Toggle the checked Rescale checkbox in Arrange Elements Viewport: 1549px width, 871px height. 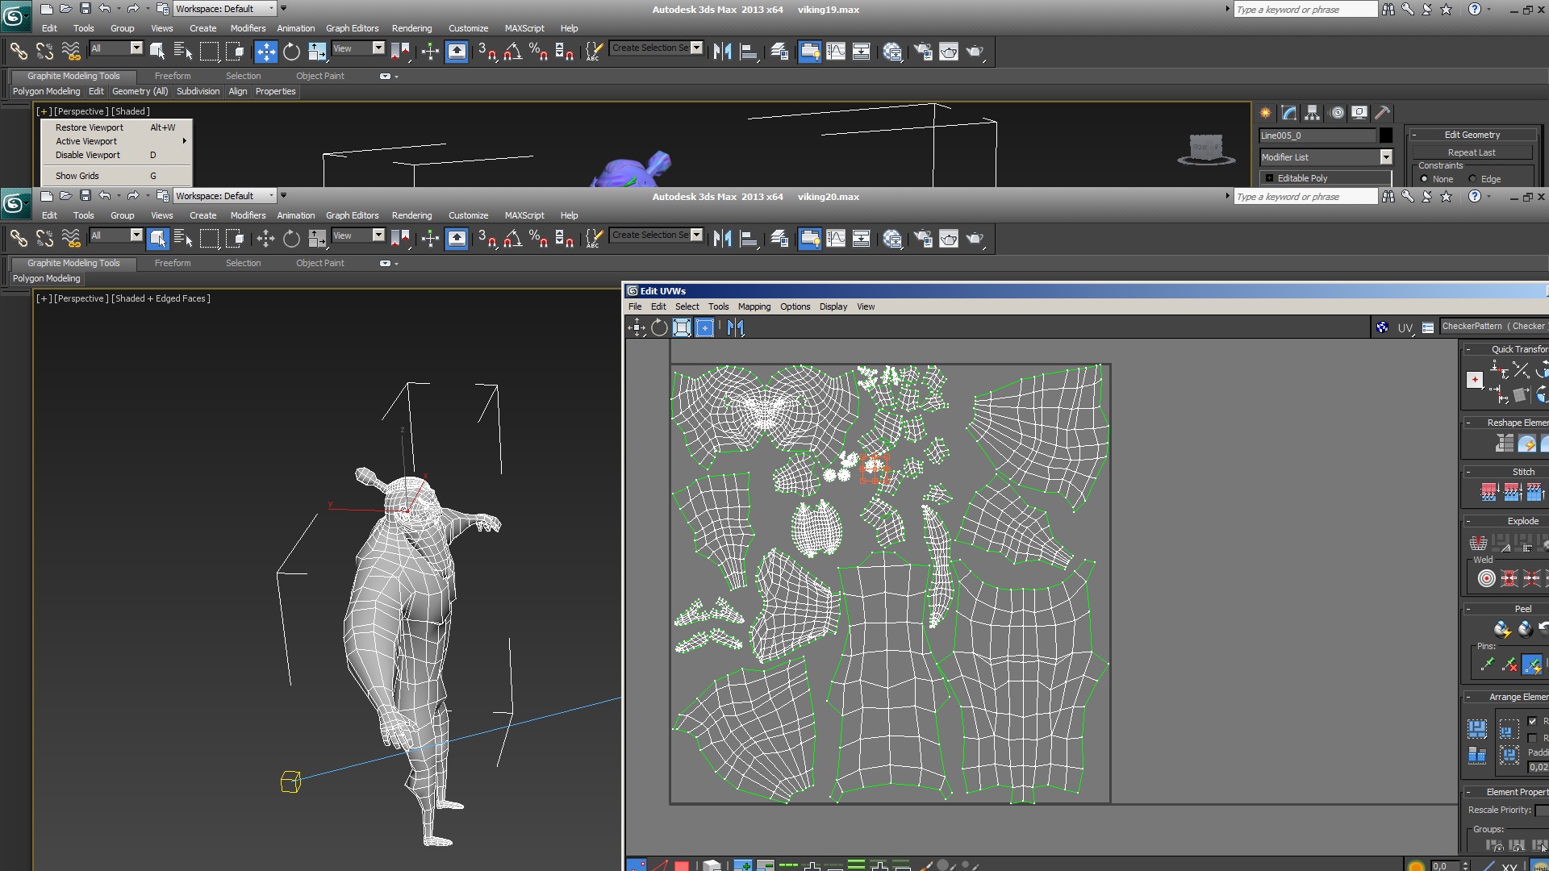(1532, 721)
